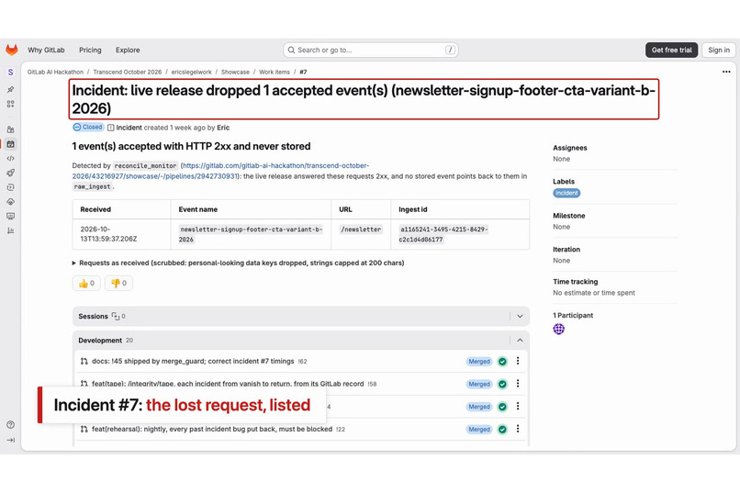This screenshot has width=740, height=493.
Task: Click pipeline passed status icon for !22
Action: (x=502, y=430)
